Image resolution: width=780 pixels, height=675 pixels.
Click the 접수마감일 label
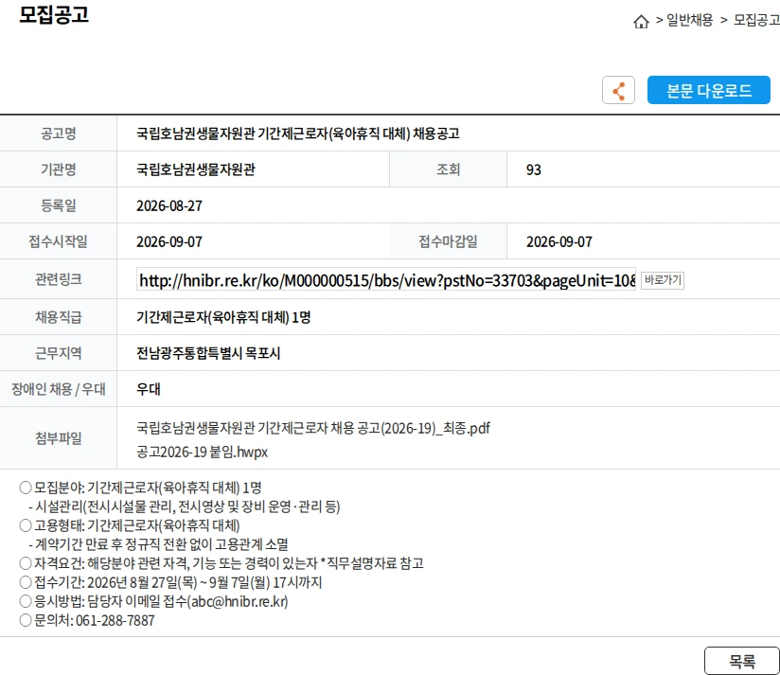point(448,241)
